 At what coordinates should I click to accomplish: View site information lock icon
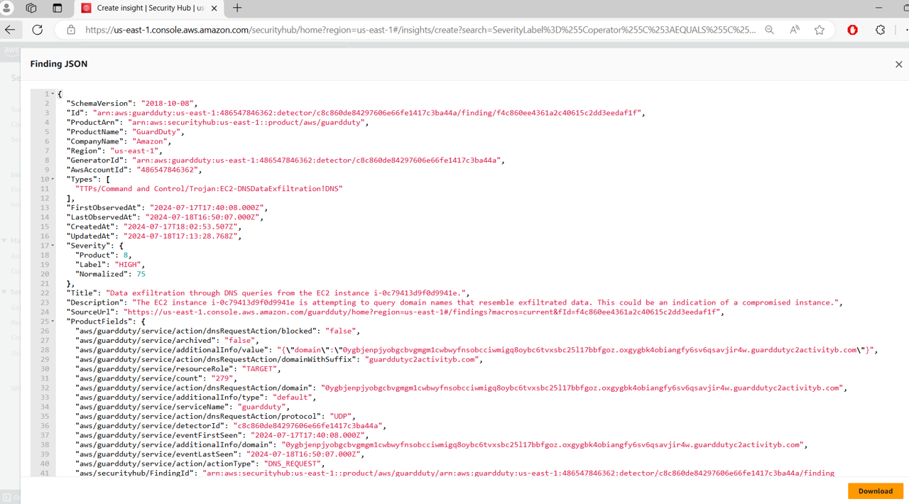point(71,30)
